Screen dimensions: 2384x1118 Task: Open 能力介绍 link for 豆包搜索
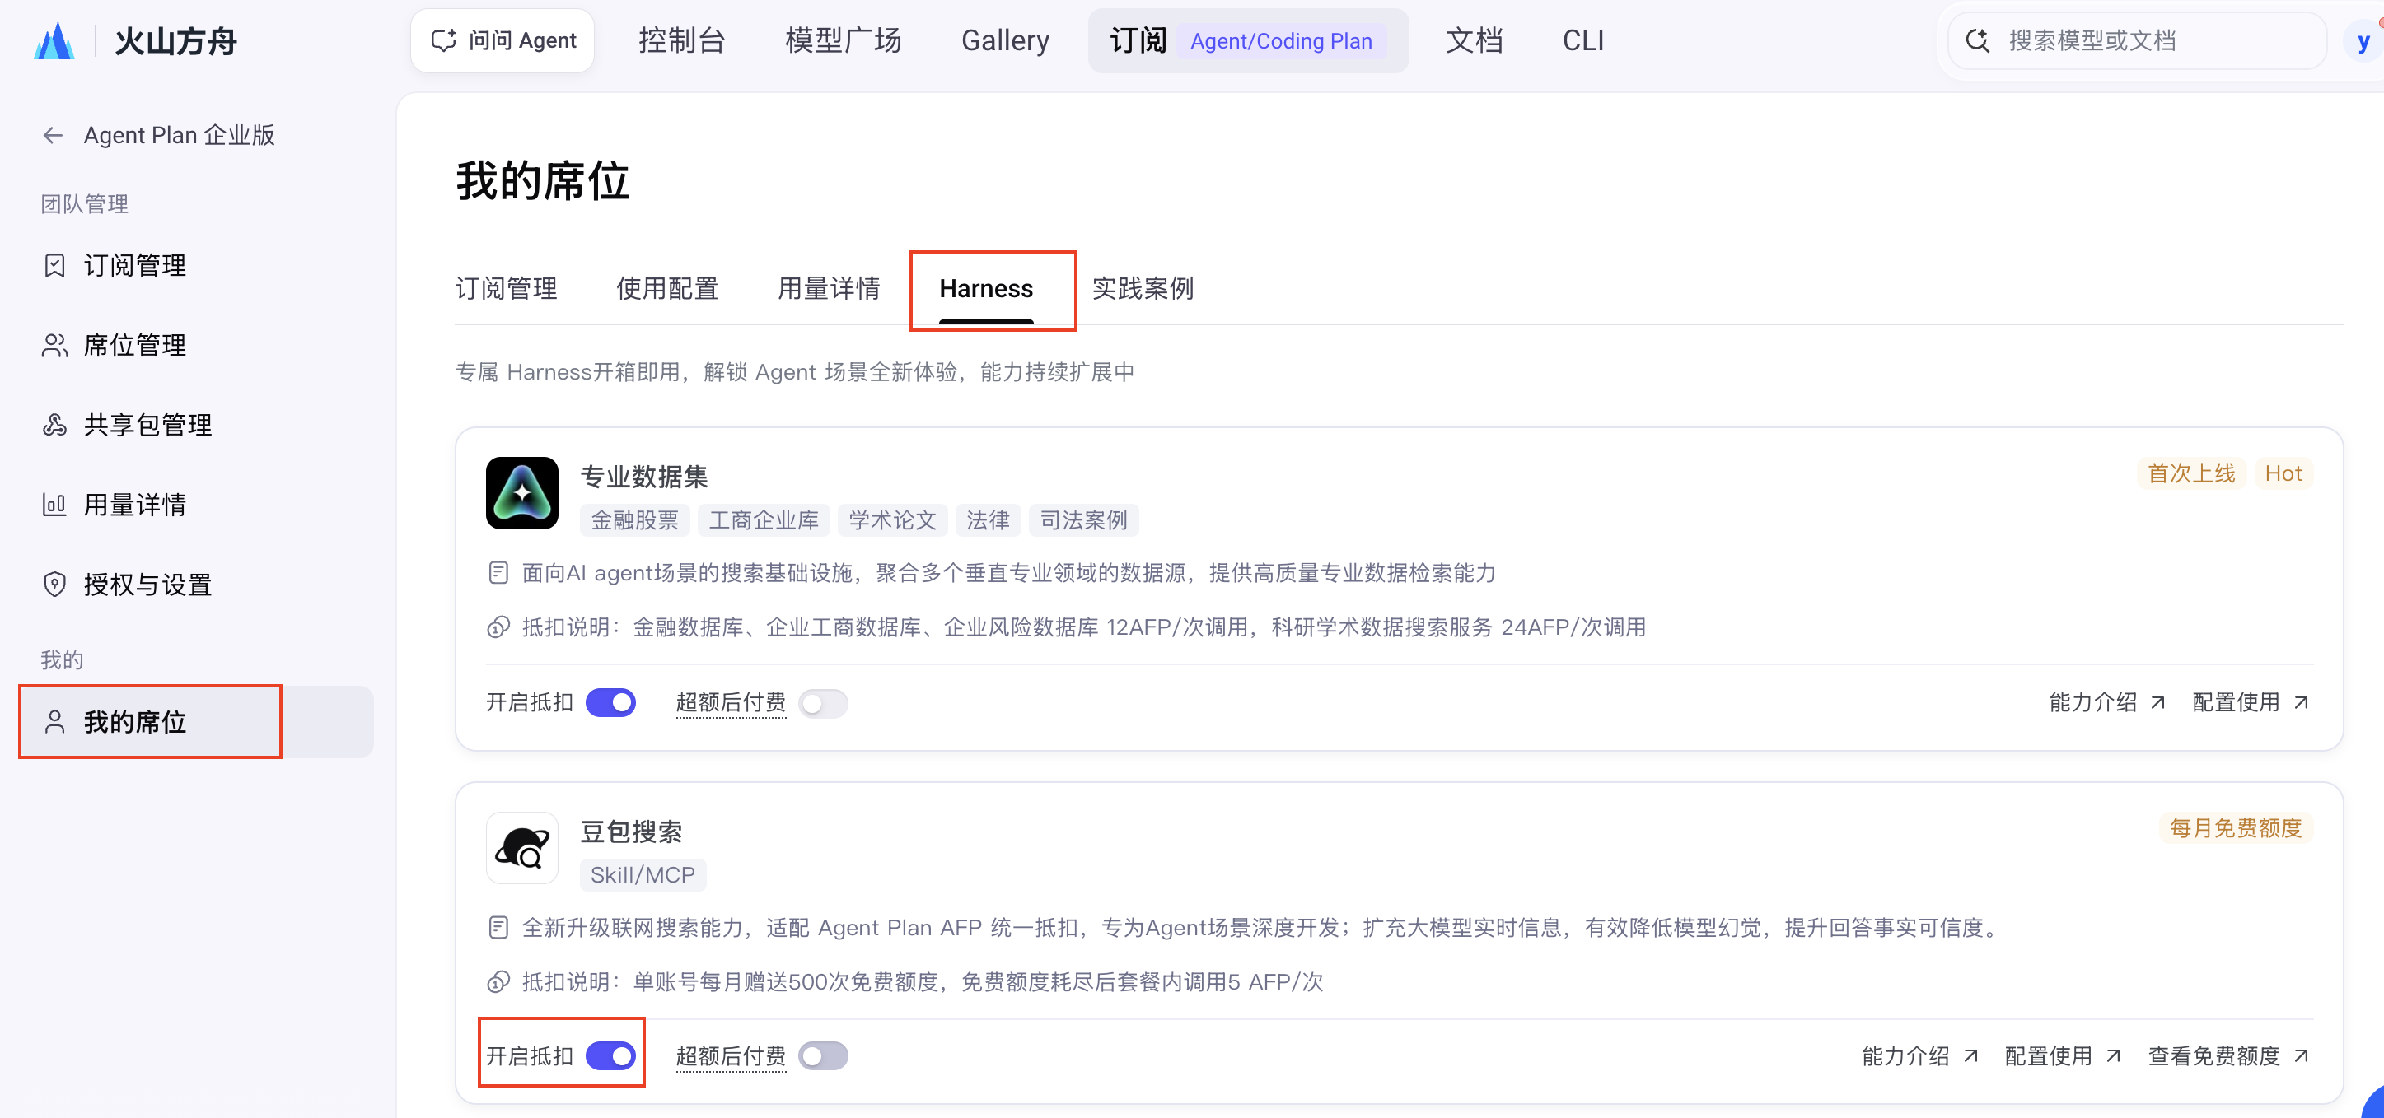tap(1919, 1056)
